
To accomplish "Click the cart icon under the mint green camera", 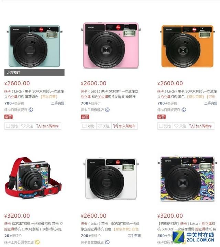I will coord(39,126).
